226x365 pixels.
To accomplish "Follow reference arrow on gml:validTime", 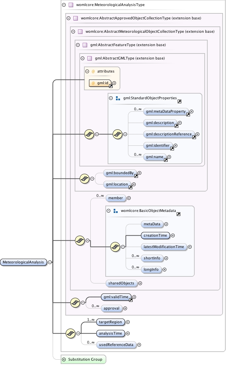I will click(x=131, y=300).
